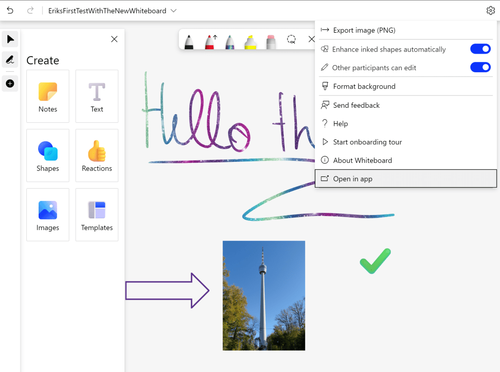Start the onboarding tour
This screenshot has height=372, width=500.
[x=368, y=142]
